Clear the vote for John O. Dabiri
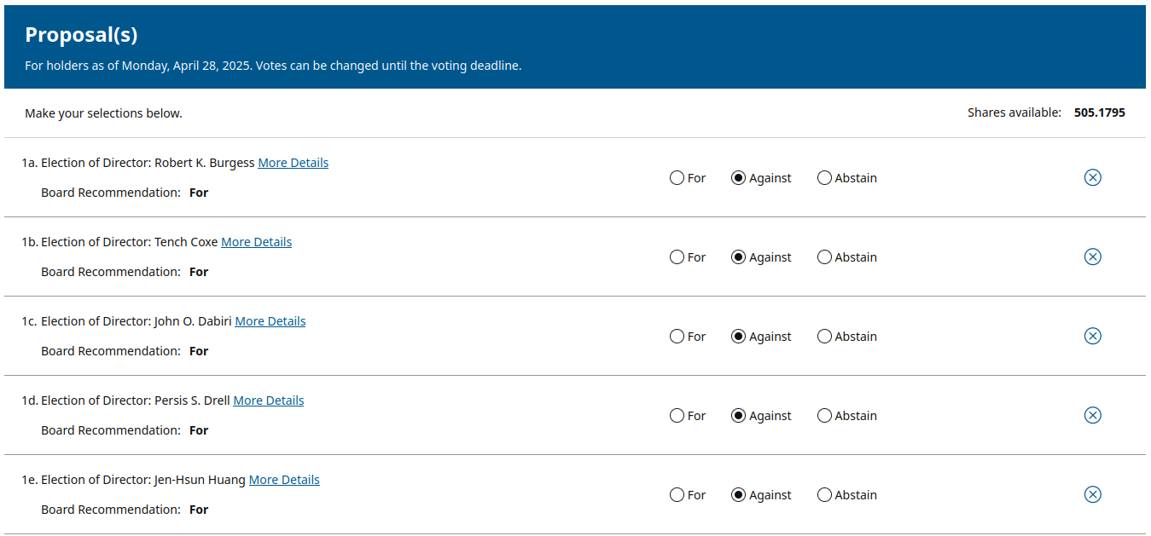Viewport: 1151px width, 536px height. (1092, 336)
